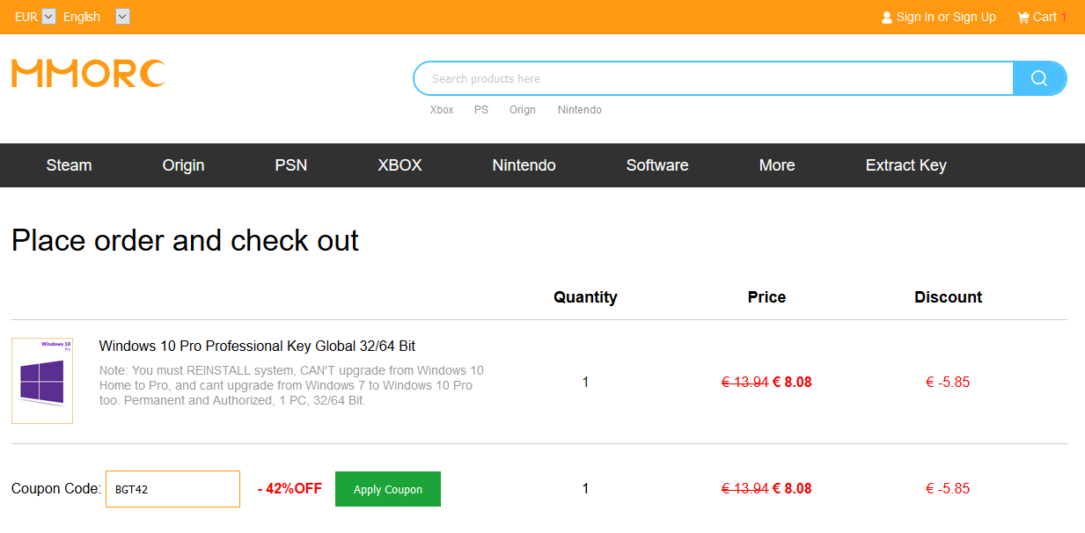Screen dimensions: 1085x533
Task: Open the XBOX menu
Action: pyautogui.click(x=400, y=165)
